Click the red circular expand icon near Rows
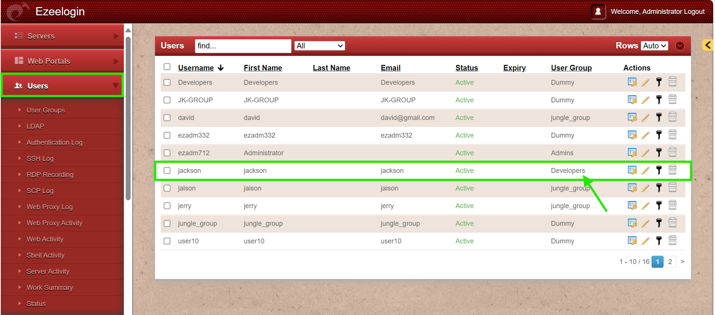Image resolution: width=715 pixels, height=315 pixels. 680,46
